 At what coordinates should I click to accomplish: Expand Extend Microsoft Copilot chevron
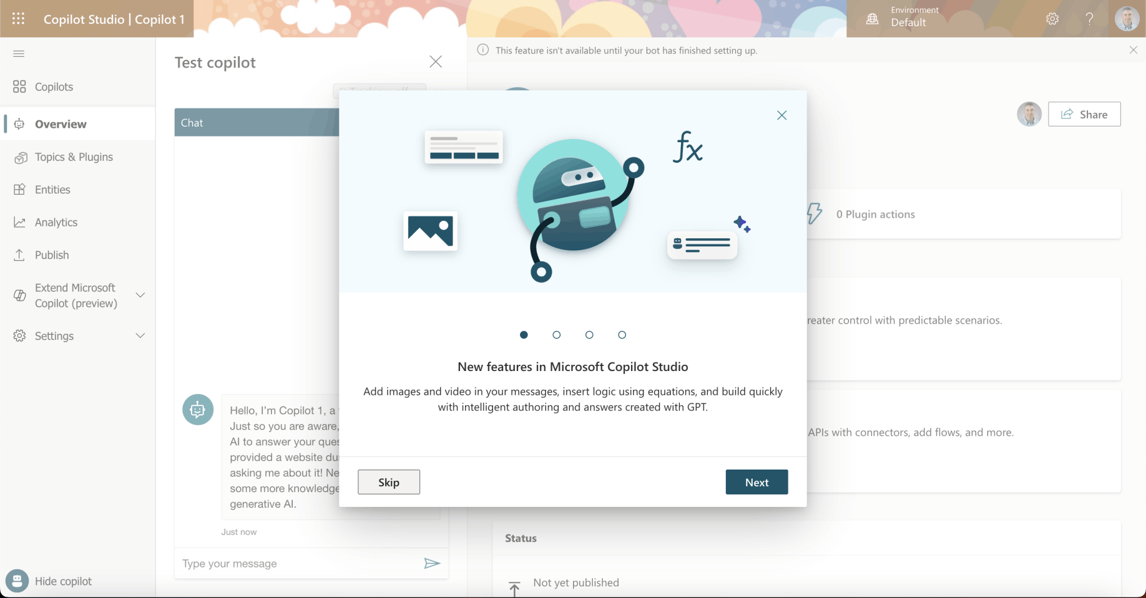pyautogui.click(x=140, y=295)
